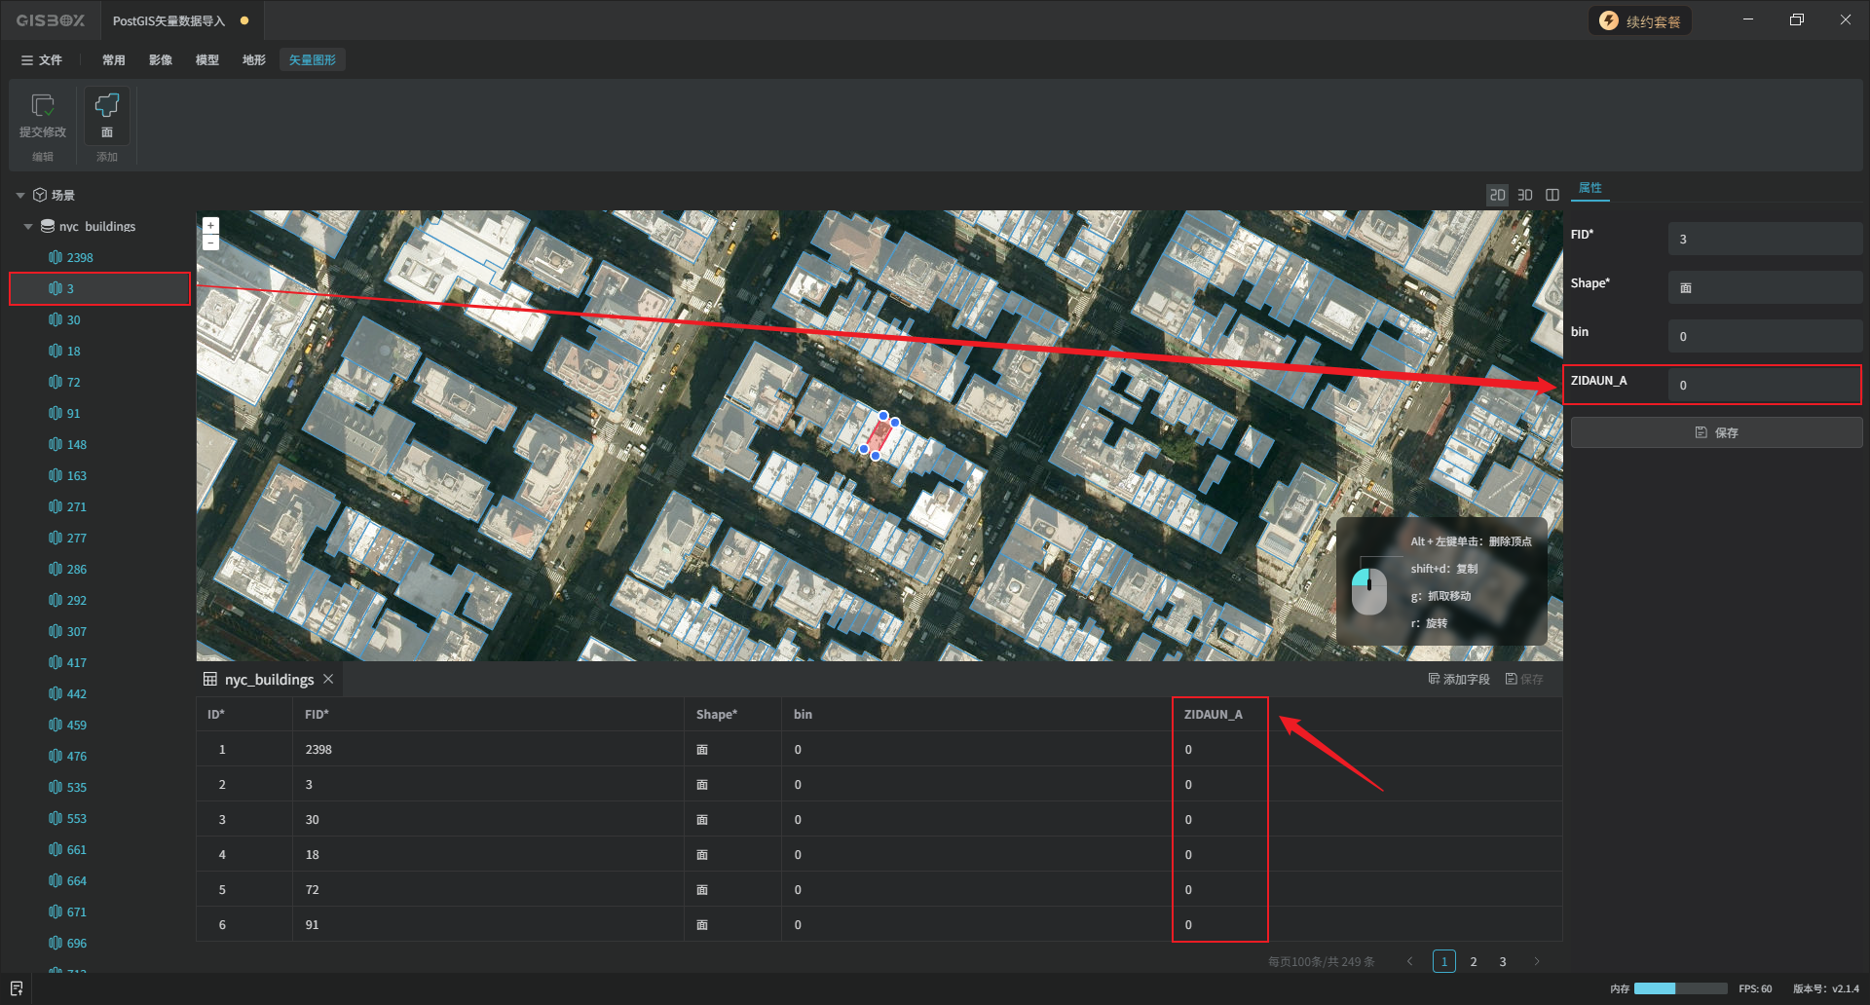Image resolution: width=1870 pixels, height=1005 pixels.
Task: Select feature 148 in the scene tree
Action: (77, 445)
